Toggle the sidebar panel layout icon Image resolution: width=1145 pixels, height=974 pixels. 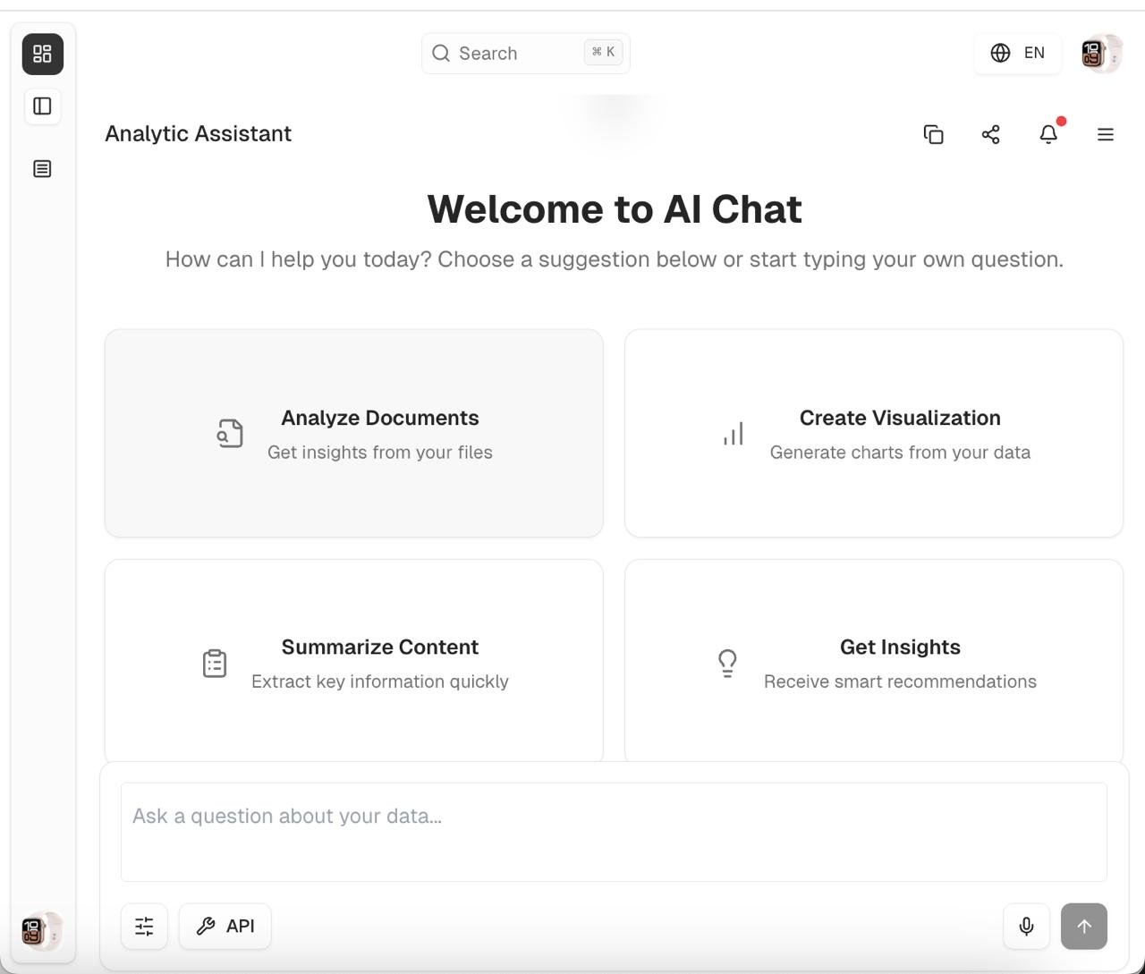43,106
